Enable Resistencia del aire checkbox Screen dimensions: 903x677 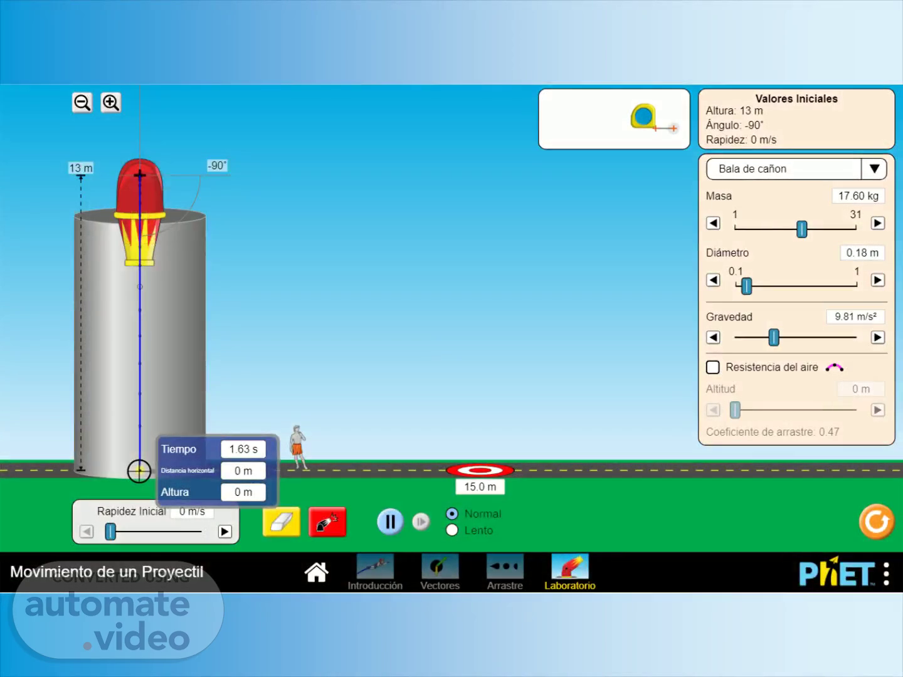coord(713,367)
